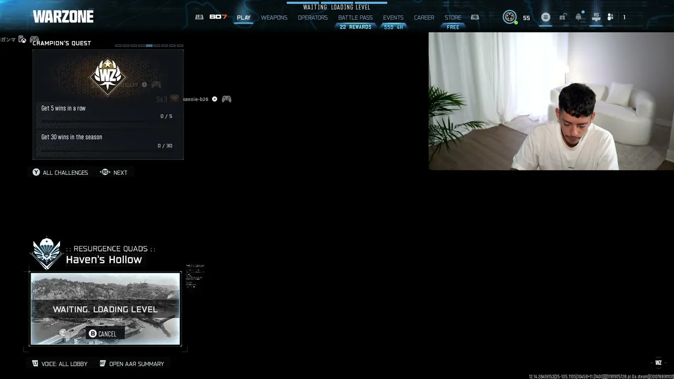Viewport: 674px width, 379px height.
Task: Go to the Battle Pass tab
Action: tap(355, 17)
